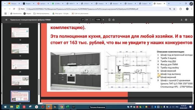
Task: Click 'Шкаф под вытяжку' list item
Action: pyautogui.click(x=171, y=74)
